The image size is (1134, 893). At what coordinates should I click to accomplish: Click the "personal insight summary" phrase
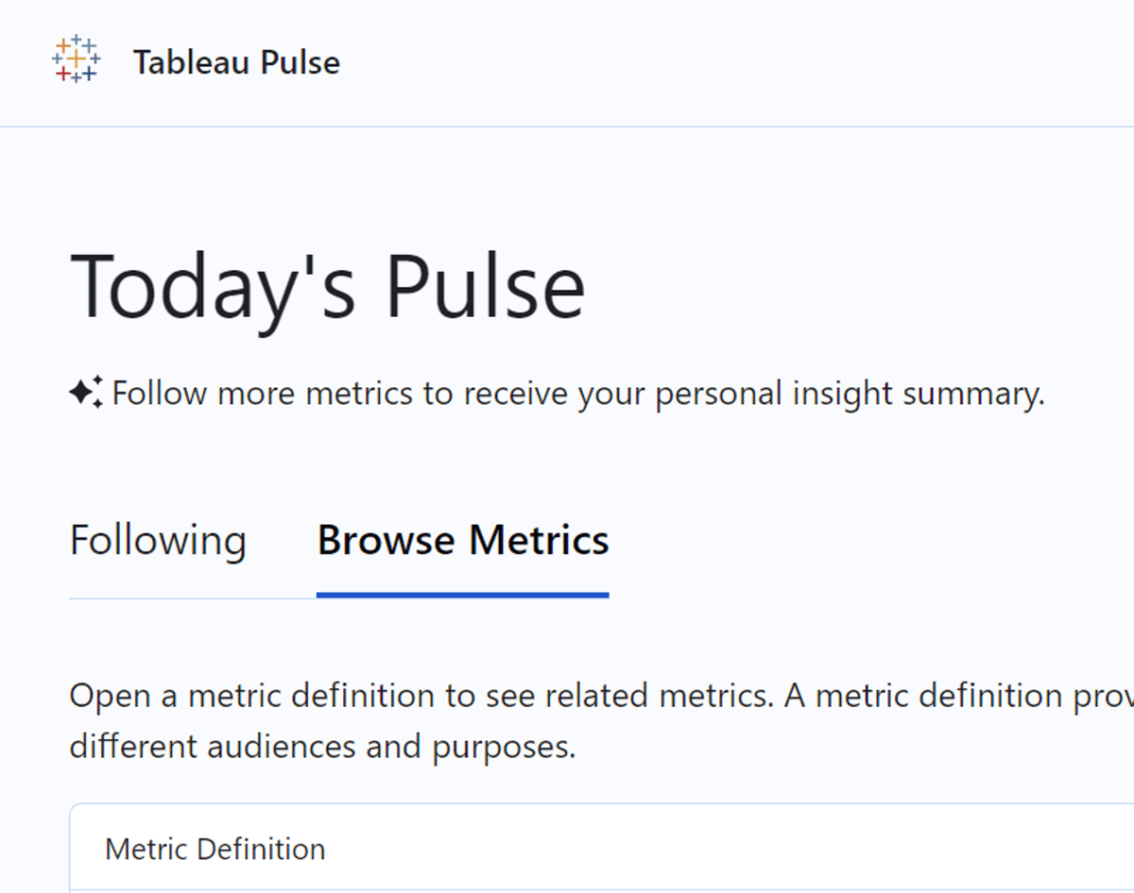(x=850, y=393)
